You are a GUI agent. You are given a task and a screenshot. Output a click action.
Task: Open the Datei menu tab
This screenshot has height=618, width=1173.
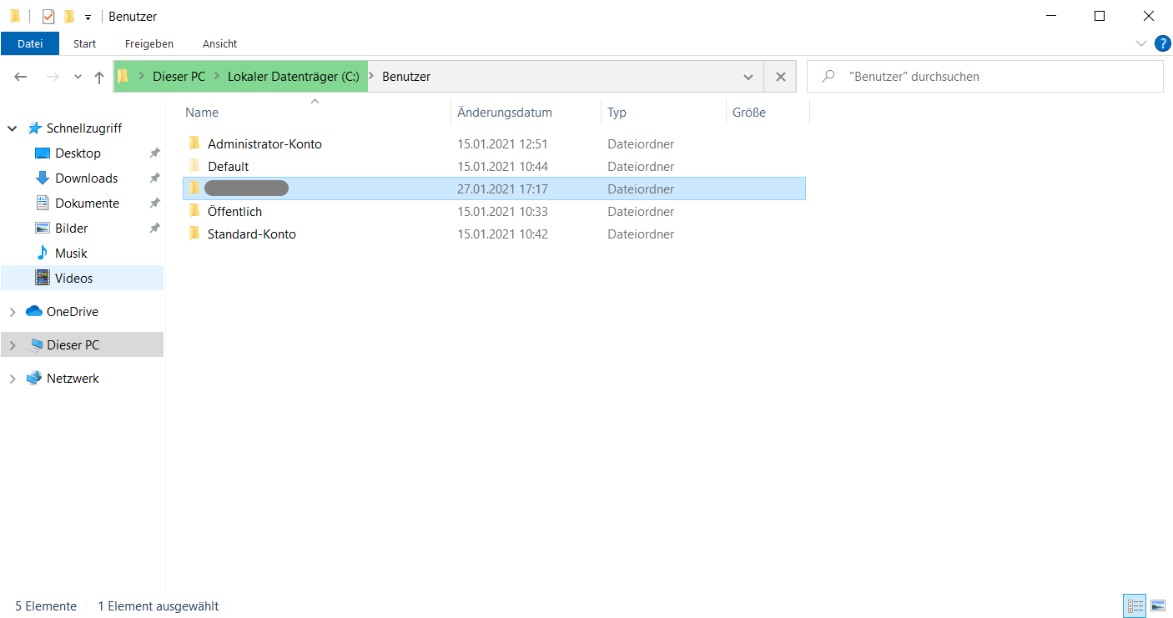point(30,43)
